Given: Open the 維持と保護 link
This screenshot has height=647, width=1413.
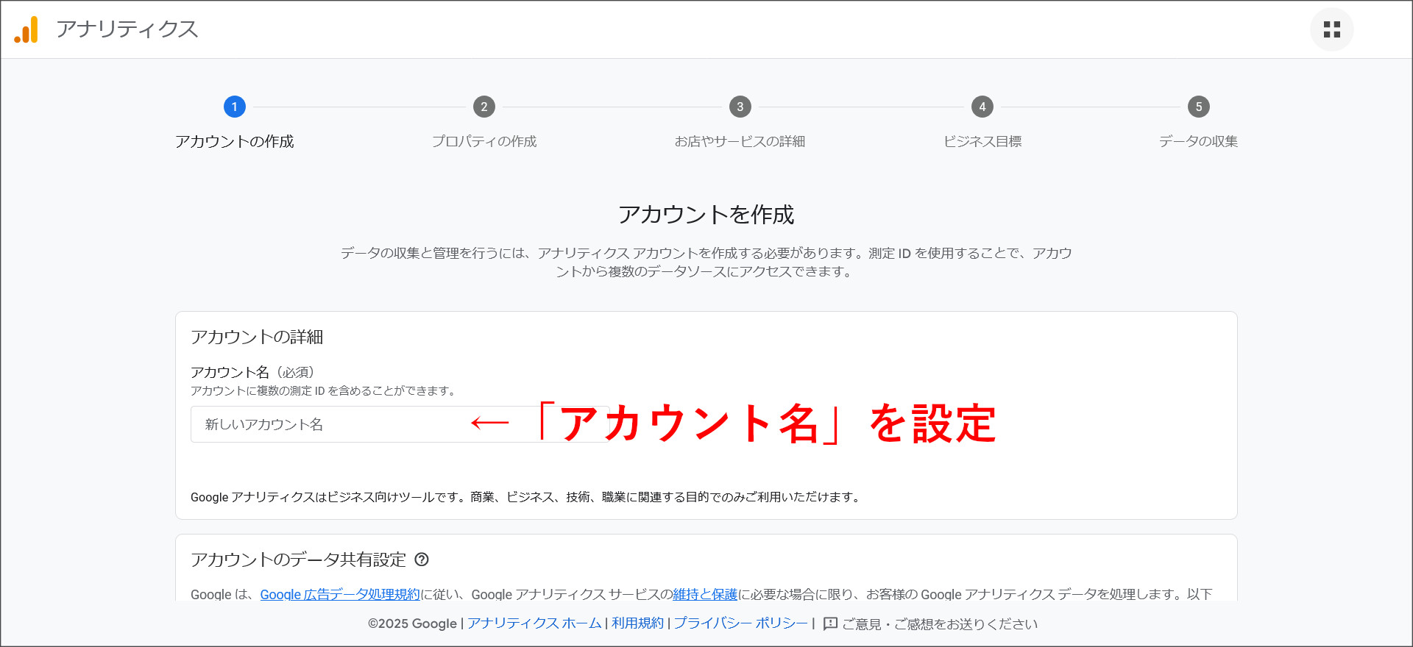Looking at the screenshot, I should pos(705,594).
